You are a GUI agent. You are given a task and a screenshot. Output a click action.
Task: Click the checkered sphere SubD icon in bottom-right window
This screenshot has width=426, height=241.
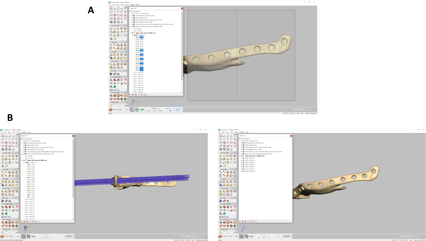tap(231, 226)
